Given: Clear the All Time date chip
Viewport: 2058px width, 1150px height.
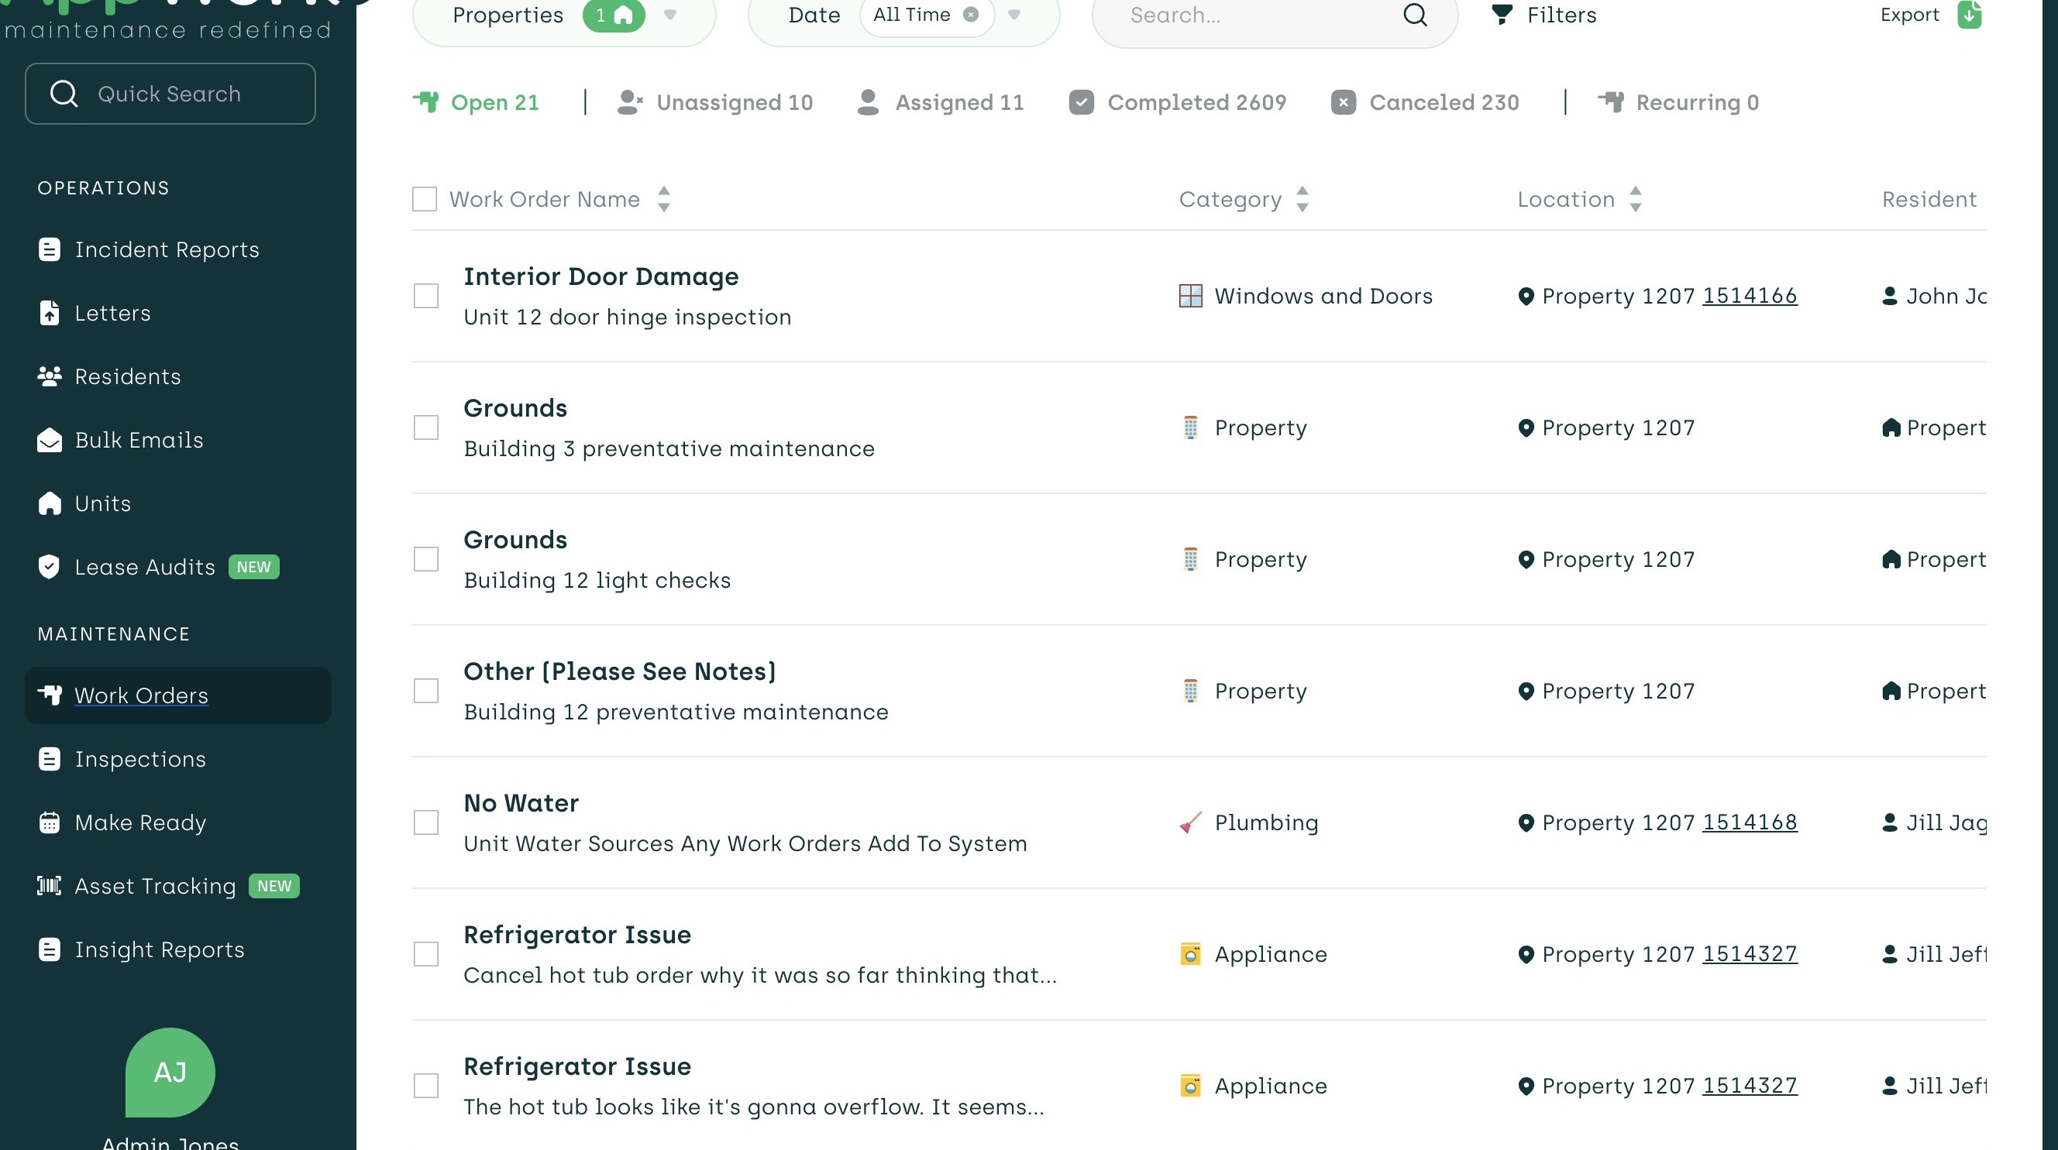Looking at the screenshot, I should [971, 15].
